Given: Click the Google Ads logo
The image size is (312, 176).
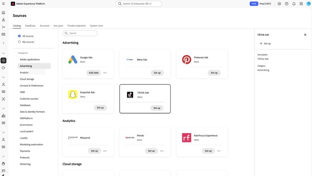Looking at the screenshot, I should tap(73, 59).
